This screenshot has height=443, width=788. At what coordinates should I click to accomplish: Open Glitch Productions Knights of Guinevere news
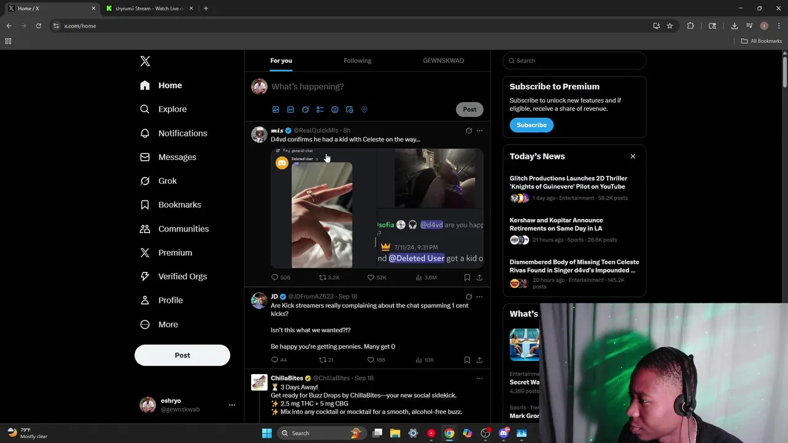[x=574, y=189]
